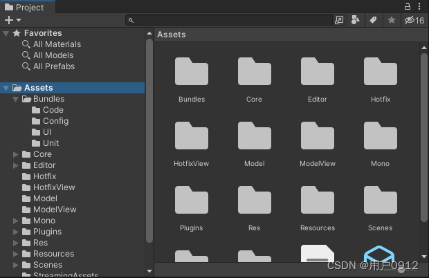This screenshot has height=278, width=429.
Task: Click the folder tree vertical scrollbar thumb
Action: coord(149,141)
